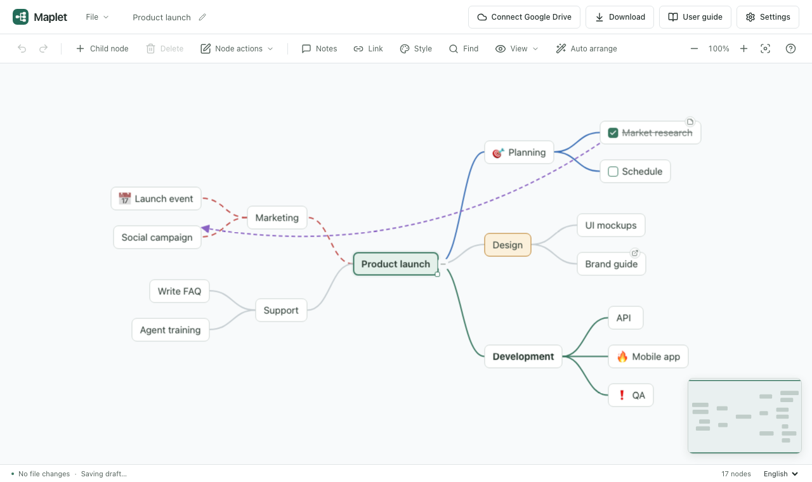Screen dimensions: 812x482
Task: Open the File menu
Action: (97, 17)
